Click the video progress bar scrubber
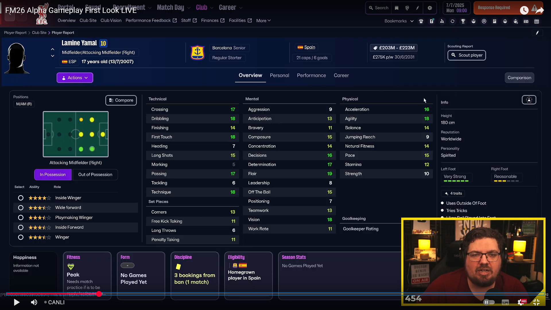Viewport: 551px width, 310px height. pos(99,294)
